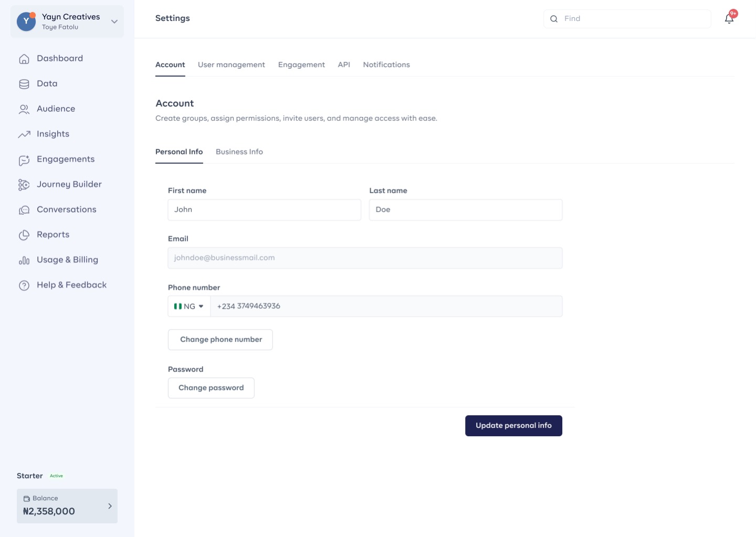Switch to the Business Info tab
Viewport: 756px width, 537px height.
[x=239, y=152]
